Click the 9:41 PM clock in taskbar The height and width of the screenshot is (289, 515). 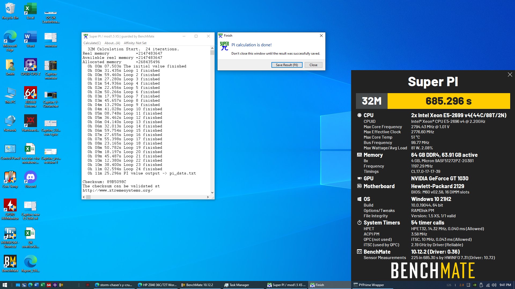pyautogui.click(x=505, y=285)
